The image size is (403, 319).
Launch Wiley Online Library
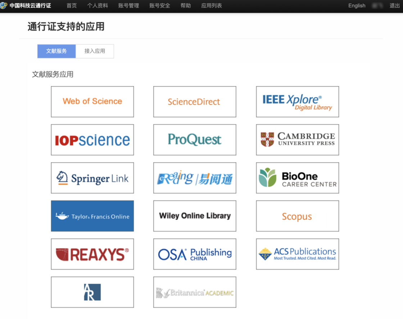click(x=195, y=216)
